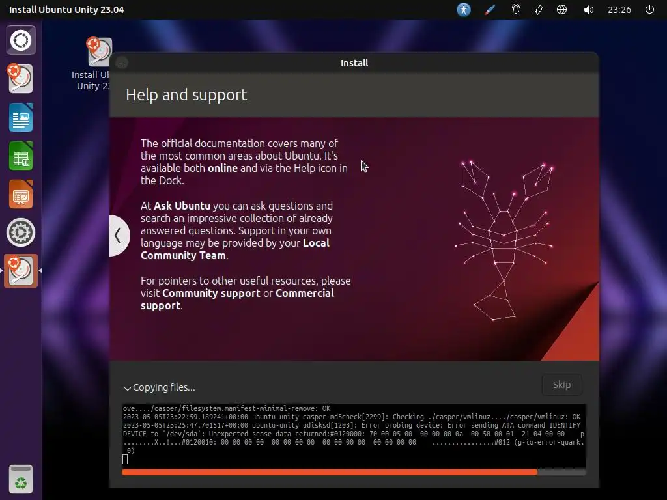The height and width of the screenshot is (500, 667).
Task: Open the Commercial support link
Action: tap(237, 299)
